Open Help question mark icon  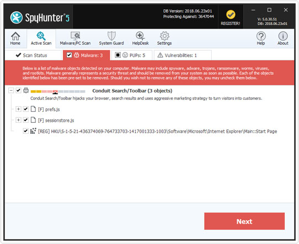point(261,36)
